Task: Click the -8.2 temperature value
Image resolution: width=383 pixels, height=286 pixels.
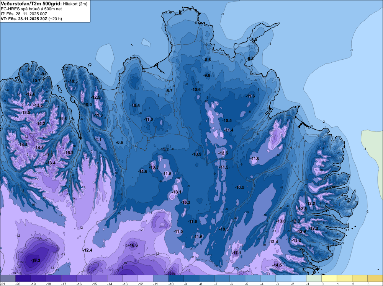Action: coord(250,58)
